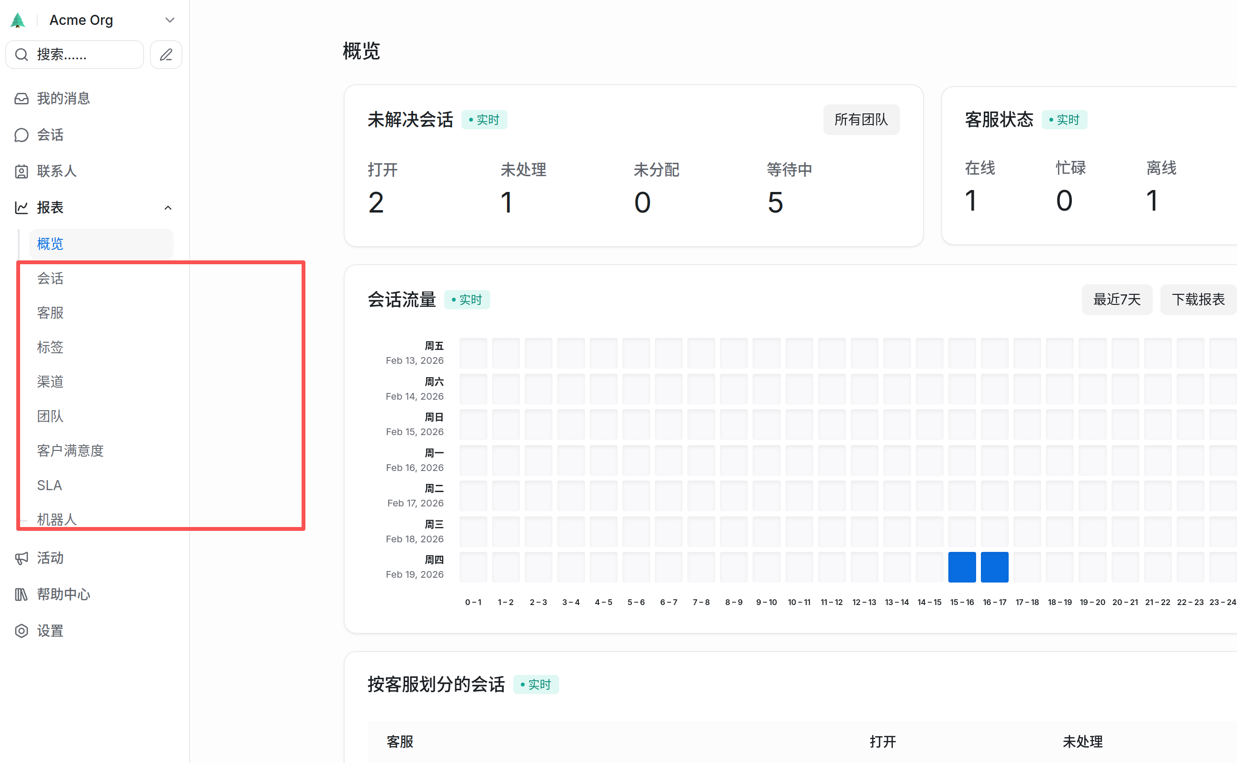Open 联系人 contacts icon
1237x763 pixels.
[x=21, y=171]
